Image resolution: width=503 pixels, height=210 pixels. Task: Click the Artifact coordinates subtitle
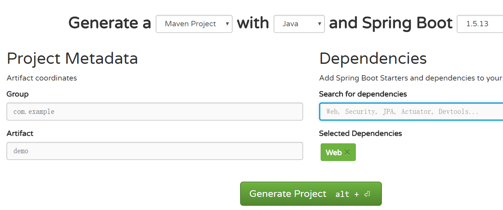point(42,78)
